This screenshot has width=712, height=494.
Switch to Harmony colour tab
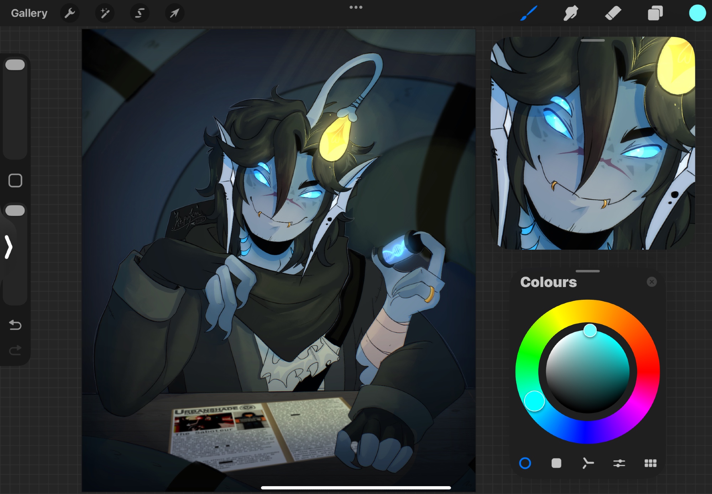(588, 463)
